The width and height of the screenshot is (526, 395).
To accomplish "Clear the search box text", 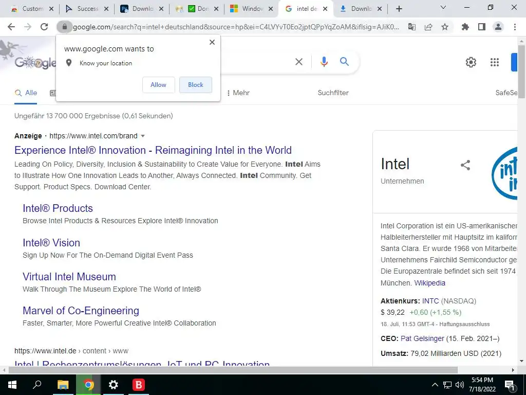I will coord(298,62).
